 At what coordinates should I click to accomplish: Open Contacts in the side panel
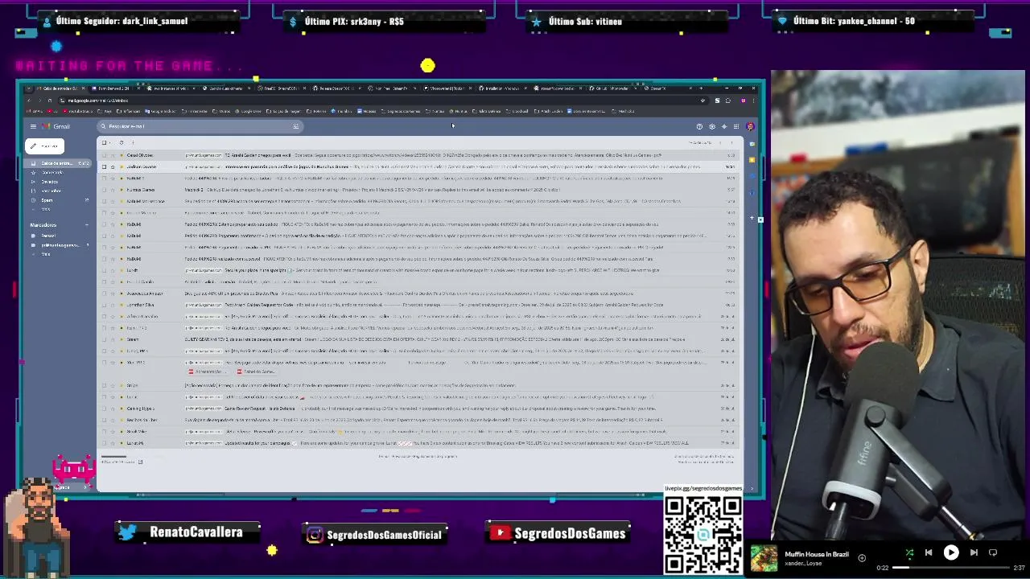click(x=752, y=192)
